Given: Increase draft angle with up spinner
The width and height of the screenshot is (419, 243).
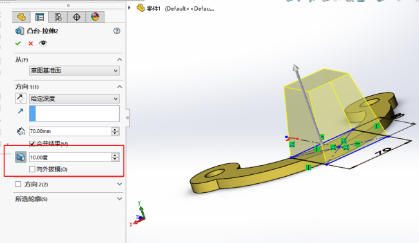Looking at the screenshot, I should pyautogui.click(x=115, y=156).
